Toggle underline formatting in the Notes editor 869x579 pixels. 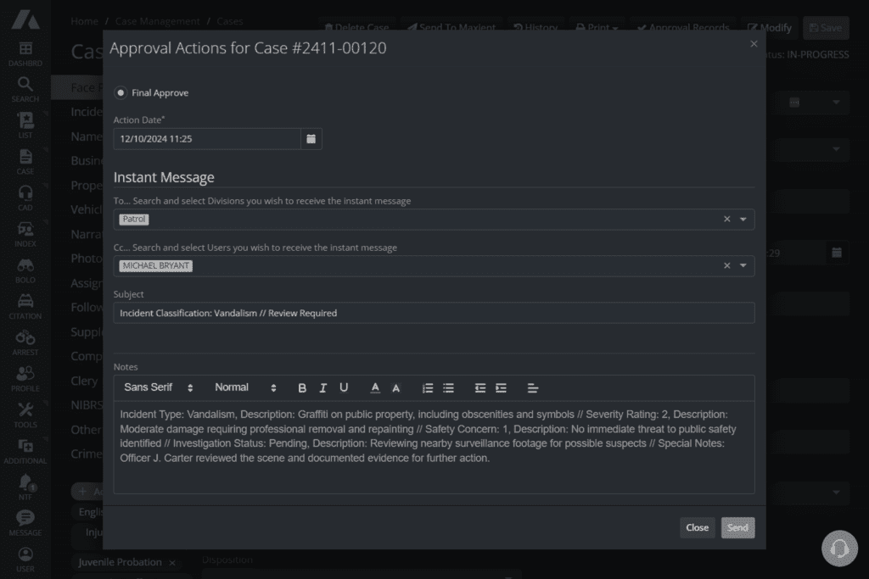pyautogui.click(x=344, y=387)
